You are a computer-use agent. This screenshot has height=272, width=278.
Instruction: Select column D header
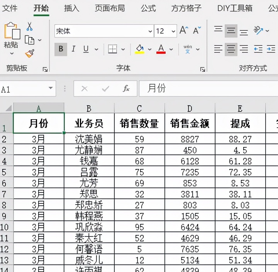[190, 108]
